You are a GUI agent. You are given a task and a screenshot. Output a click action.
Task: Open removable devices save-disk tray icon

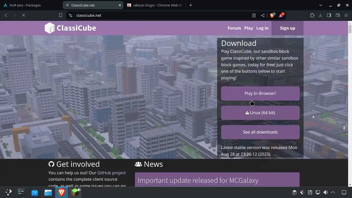(x=310, y=192)
